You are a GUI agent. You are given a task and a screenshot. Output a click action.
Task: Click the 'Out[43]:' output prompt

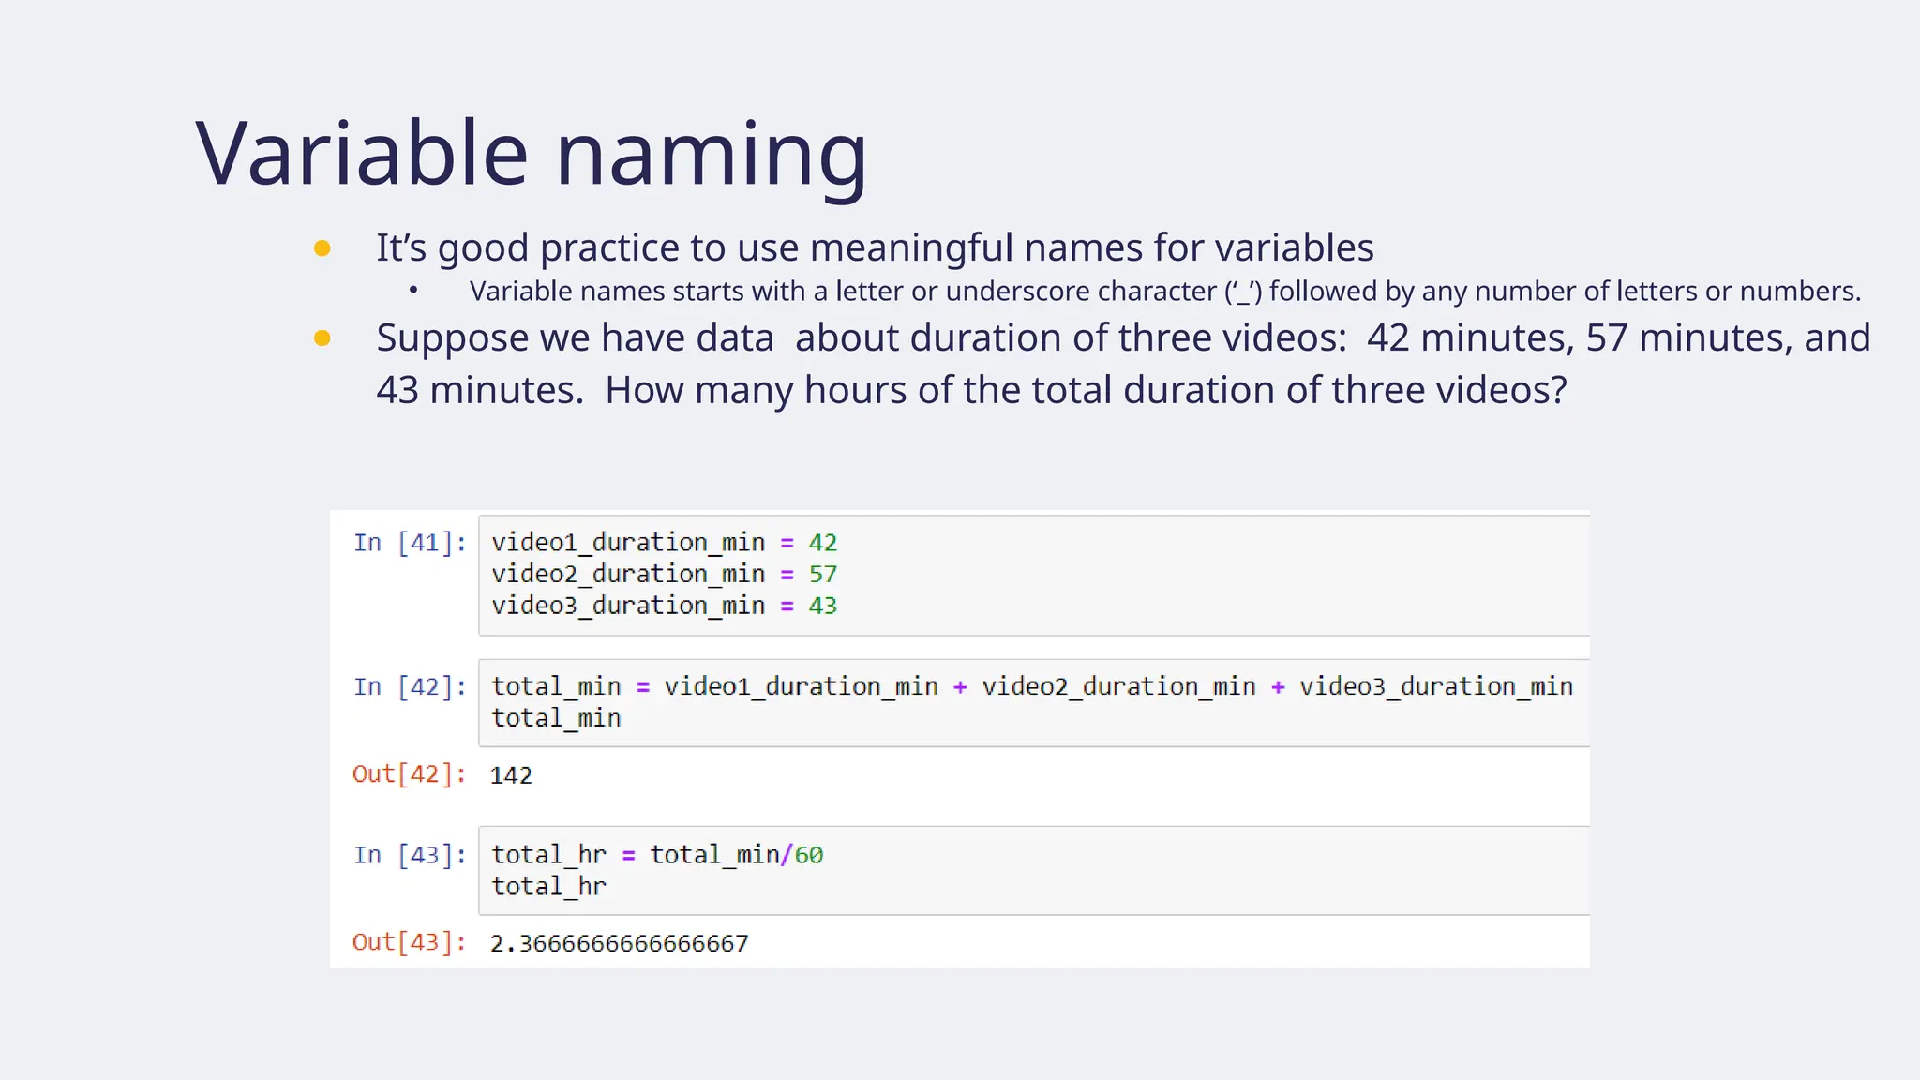(410, 942)
